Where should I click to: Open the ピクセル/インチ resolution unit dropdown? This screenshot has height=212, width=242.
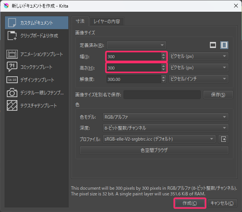pyautogui.click(x=199, y=79)
